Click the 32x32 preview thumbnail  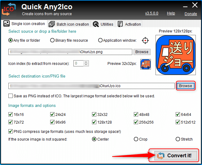pos(146,64)
